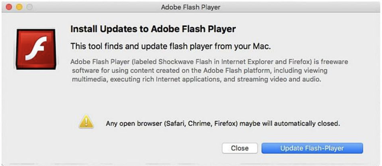This screenshot has height=166, width=382.
Task: Close the window with the red button
Action: pyautogui.click(x=9, y=7)
